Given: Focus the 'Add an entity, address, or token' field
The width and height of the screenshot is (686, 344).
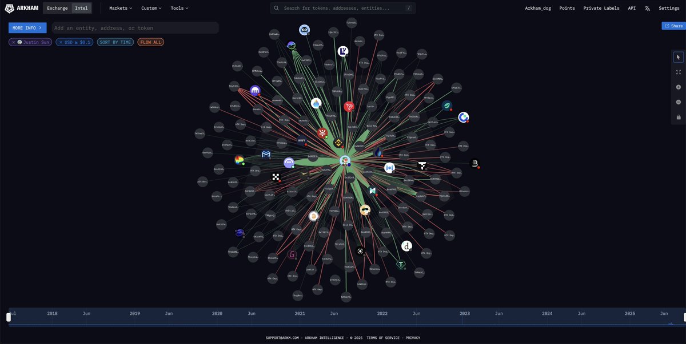Looking at the screenshot, I should 135,27.
